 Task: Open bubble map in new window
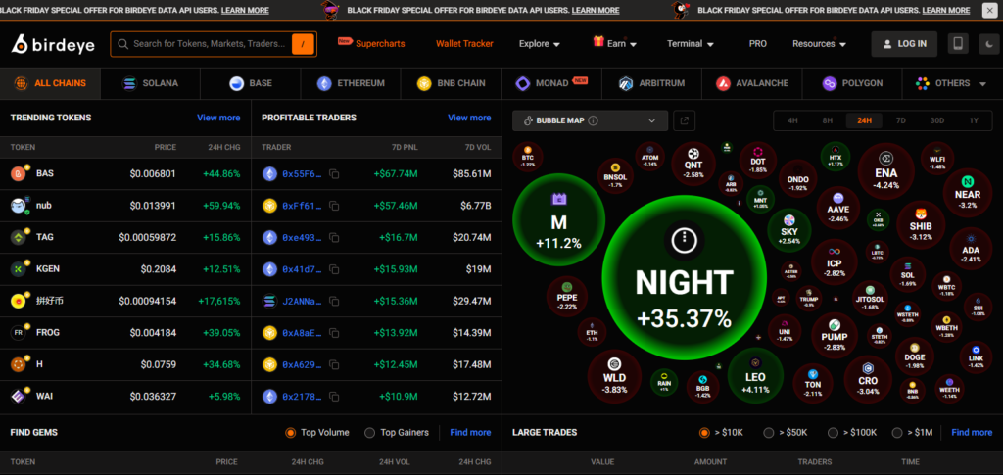tap(685, 121)
